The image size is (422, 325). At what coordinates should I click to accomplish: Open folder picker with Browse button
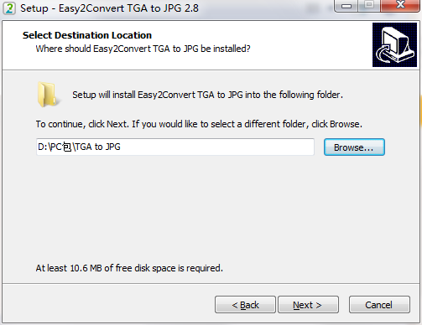(x=354, y=147)
